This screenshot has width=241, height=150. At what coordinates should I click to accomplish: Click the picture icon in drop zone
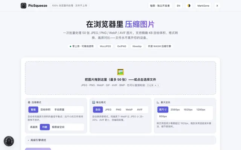point(120,72)
